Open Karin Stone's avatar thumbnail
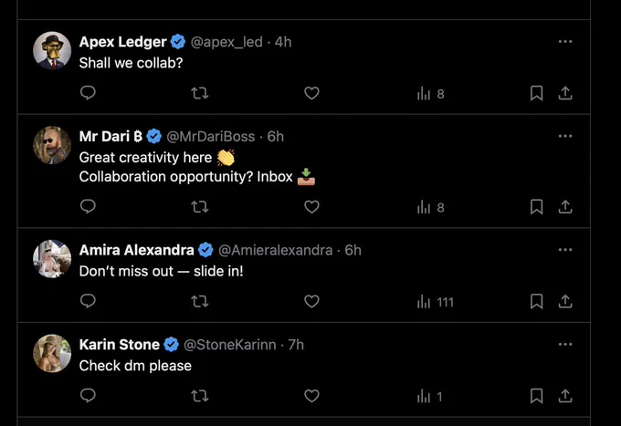Viewport: 621px width, 426px height. tap(52, 354)
